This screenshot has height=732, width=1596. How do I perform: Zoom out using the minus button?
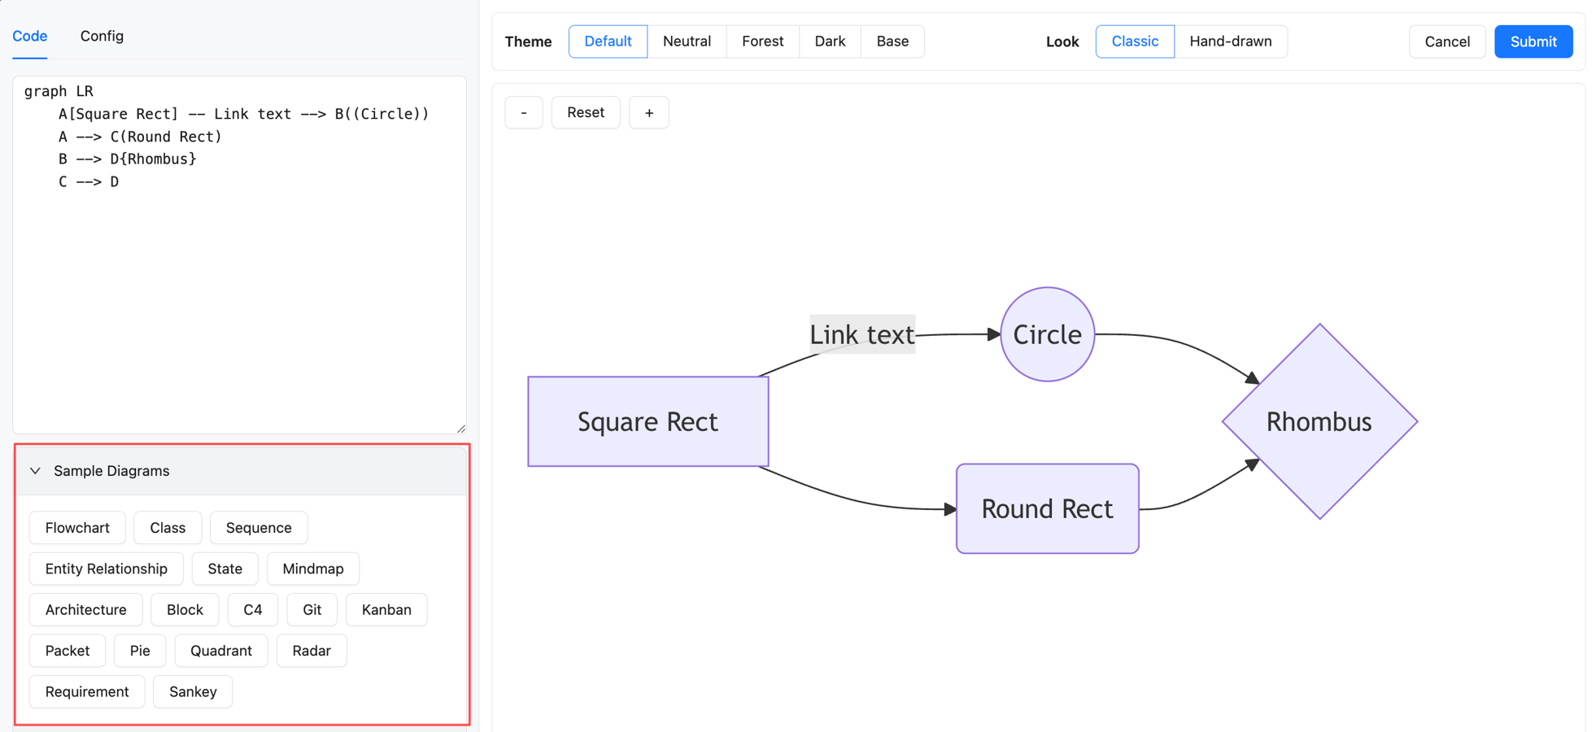click(x=523, y=112)
